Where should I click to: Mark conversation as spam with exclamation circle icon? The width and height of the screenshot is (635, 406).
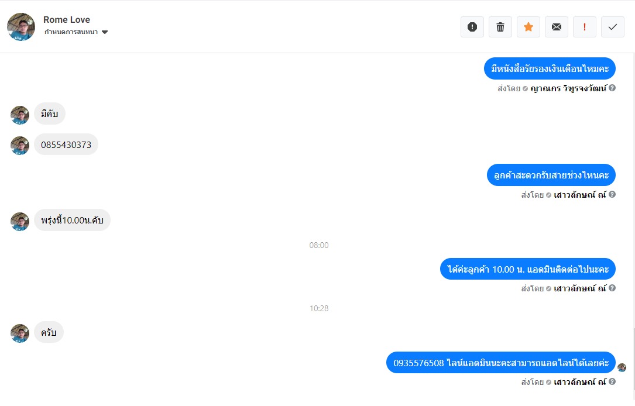click(472, 27)
